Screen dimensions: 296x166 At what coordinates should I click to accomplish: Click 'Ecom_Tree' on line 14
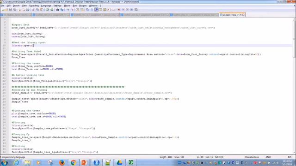[18, 57]
